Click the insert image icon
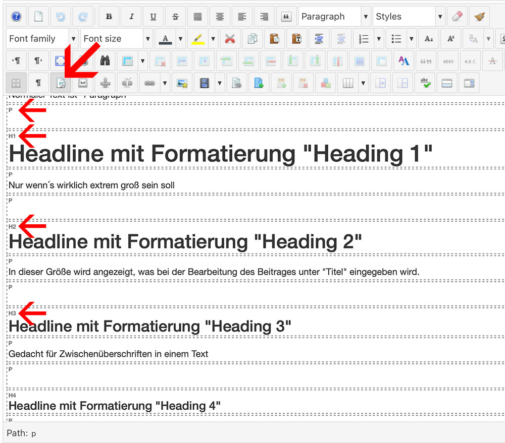The height and width of the screenshot is (443, 505). tap(182, 83)
